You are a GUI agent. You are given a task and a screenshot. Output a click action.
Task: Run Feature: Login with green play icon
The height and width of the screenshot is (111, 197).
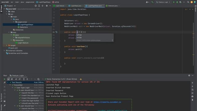tap(174, 2)
